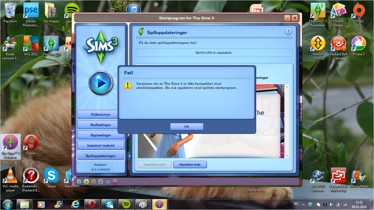Click the Oppdater side button
Screen dimensions: 374x210
(190, 165)
